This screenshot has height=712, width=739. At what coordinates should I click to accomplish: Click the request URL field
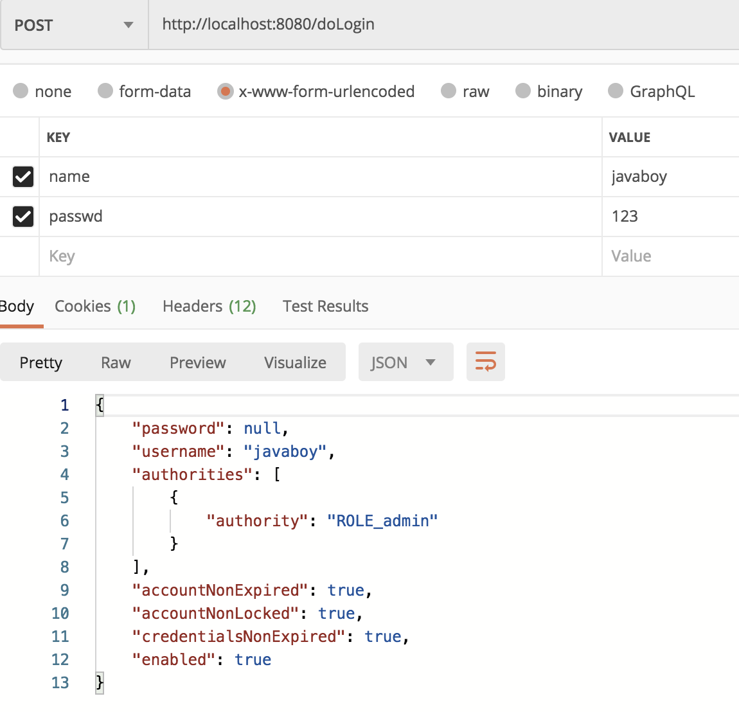point(443,24)
